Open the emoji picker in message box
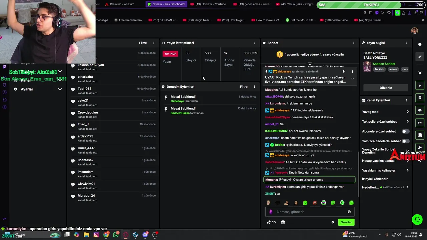The height and width of the screenshot is (240, 427). click(x=349, y=212)
